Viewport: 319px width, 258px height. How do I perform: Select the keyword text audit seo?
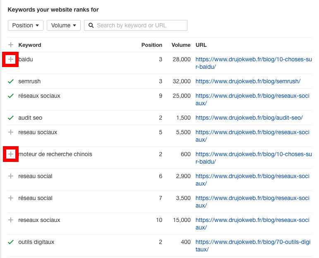point(30,118)
